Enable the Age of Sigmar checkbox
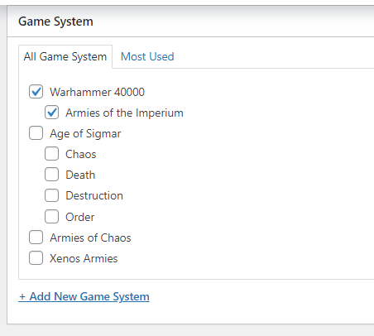Screen dimensions: 374x336 [36, 133]
